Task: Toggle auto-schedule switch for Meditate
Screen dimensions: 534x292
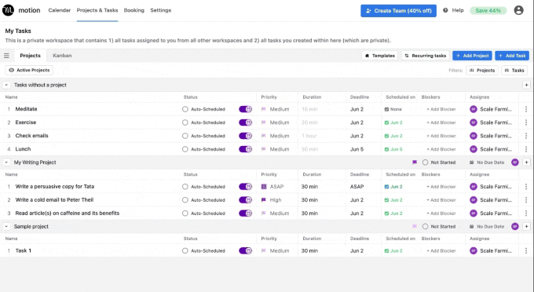Action: click(x=245, y=109)
